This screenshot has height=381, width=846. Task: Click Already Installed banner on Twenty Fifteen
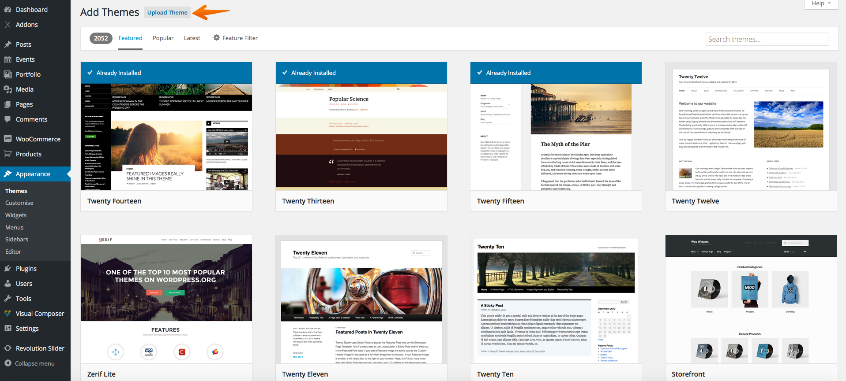[x=556, y=73]
